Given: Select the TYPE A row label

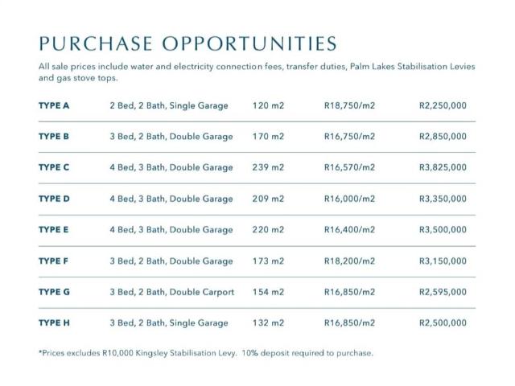Looking at the screenshot, I should pos(54,105).
